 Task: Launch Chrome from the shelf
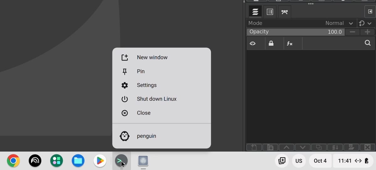pyautogui.click(x=13, y=161)
